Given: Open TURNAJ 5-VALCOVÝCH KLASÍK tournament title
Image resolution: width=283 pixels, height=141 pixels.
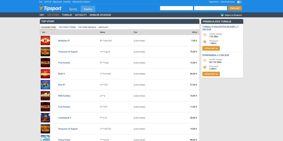Looking at the screenshot, I should 220,28.
